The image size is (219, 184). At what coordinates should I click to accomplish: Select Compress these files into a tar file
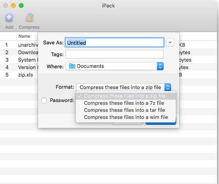[x=126, y=110]
